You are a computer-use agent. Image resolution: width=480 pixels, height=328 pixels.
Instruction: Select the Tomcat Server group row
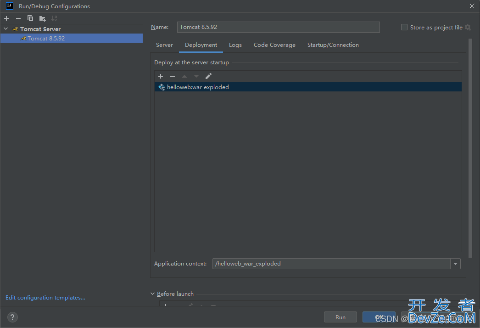pos(71,29)
